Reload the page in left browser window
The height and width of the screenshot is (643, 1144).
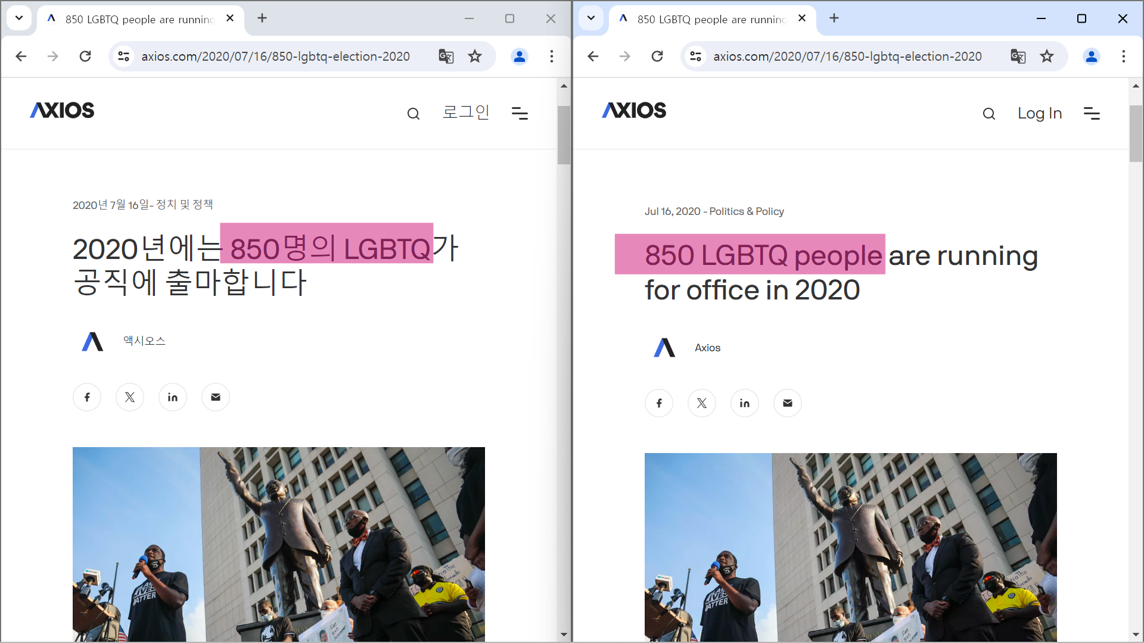pos(85,56)
